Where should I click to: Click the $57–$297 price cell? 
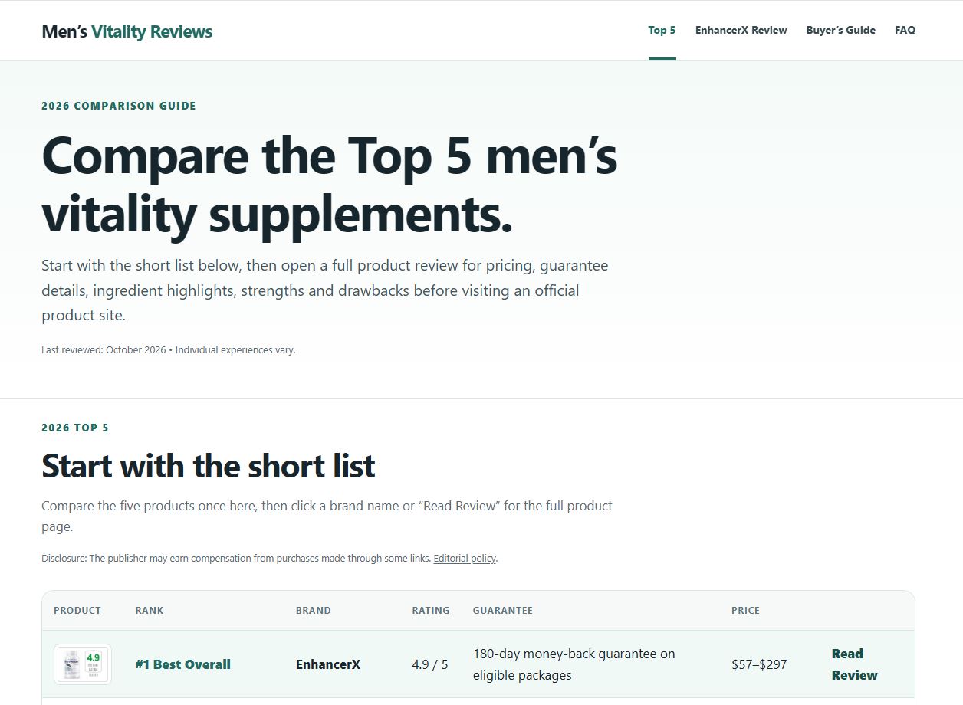pyautogui.click(x=759, y=664)
